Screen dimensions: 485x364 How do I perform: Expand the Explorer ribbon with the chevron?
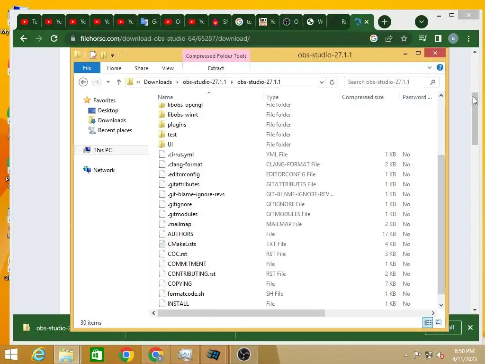click(x=429, y=67)
